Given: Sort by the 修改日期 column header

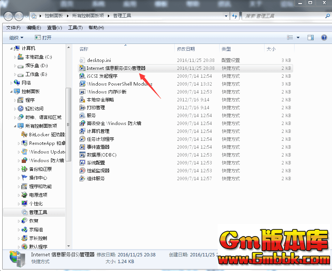Looking at the screenshot, I should 186,49.
